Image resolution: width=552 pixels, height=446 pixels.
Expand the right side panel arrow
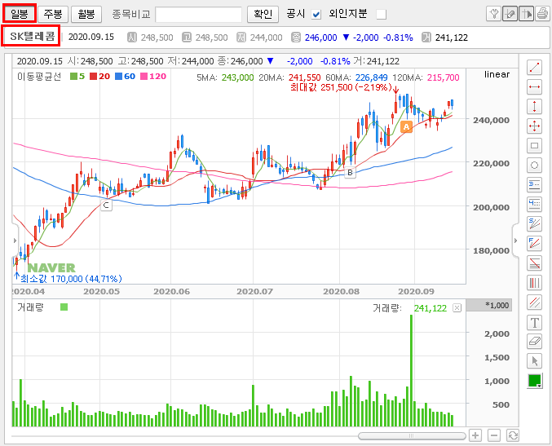pos(515,241)
